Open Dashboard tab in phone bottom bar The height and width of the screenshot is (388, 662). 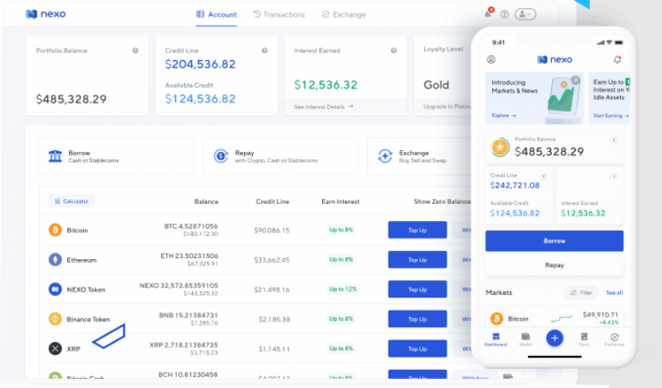point(495,339)
